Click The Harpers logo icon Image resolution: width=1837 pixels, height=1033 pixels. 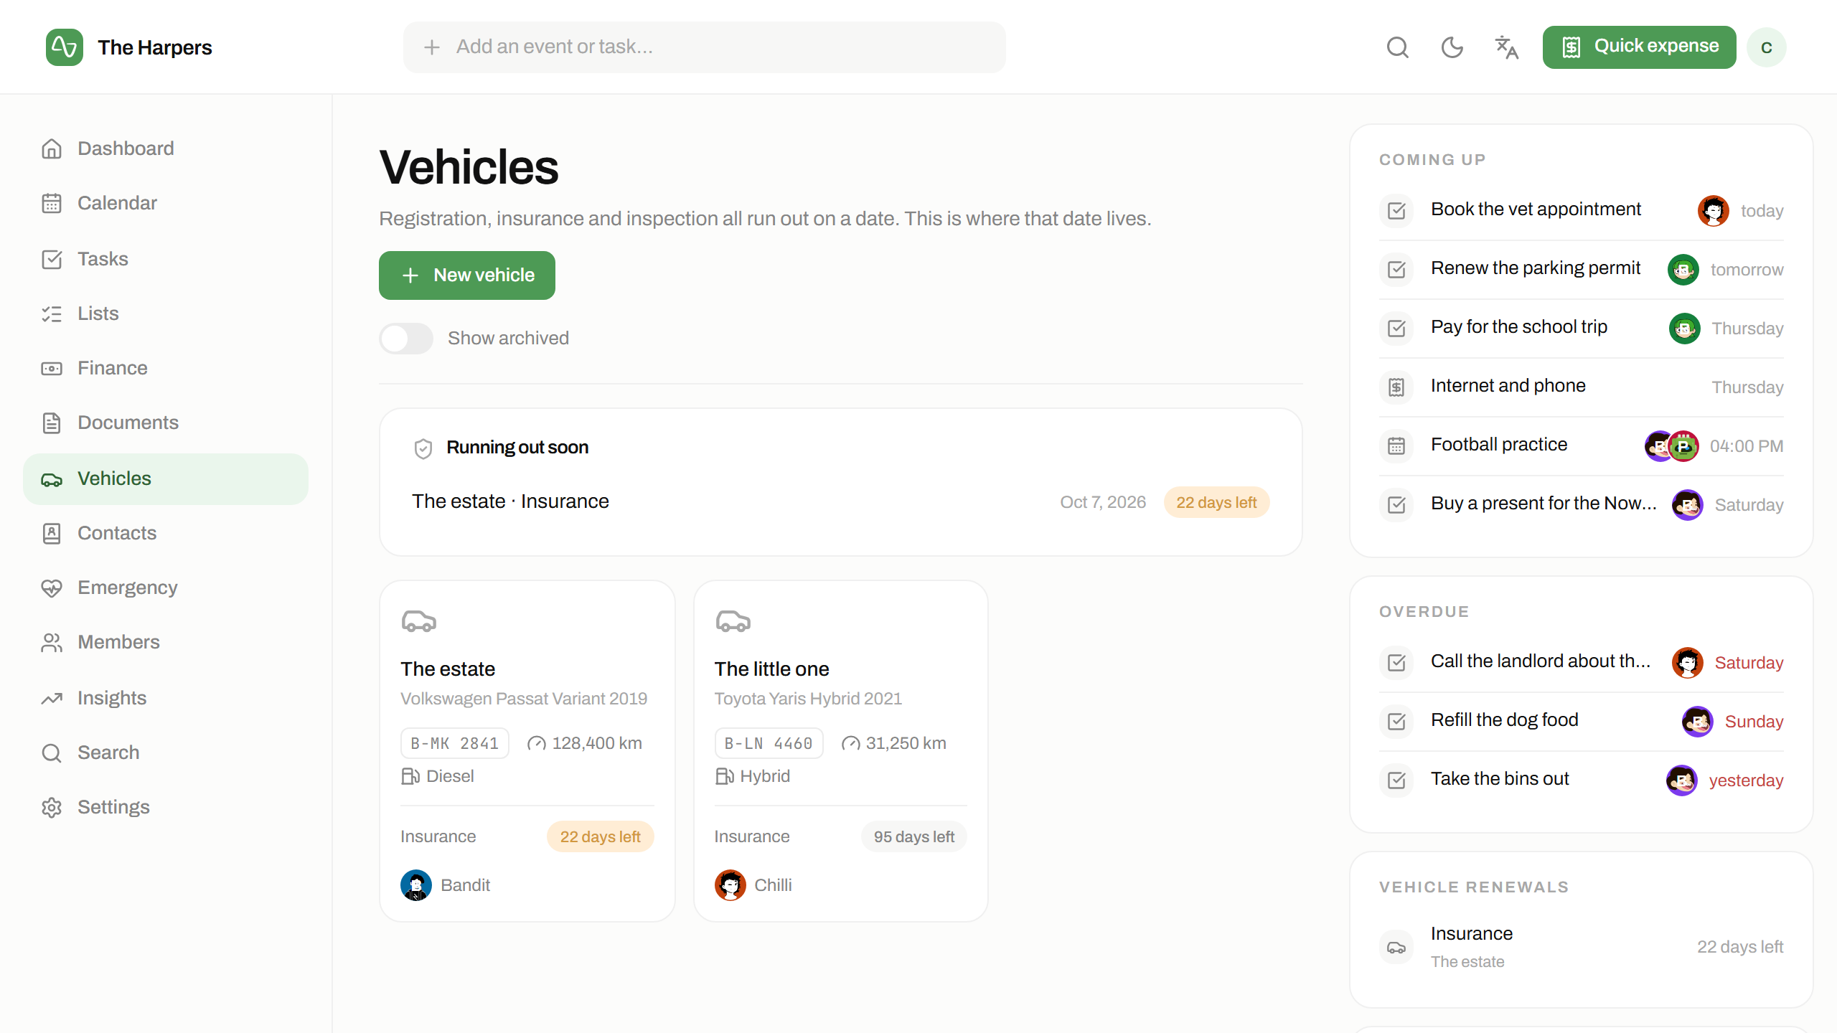(65, 47)
